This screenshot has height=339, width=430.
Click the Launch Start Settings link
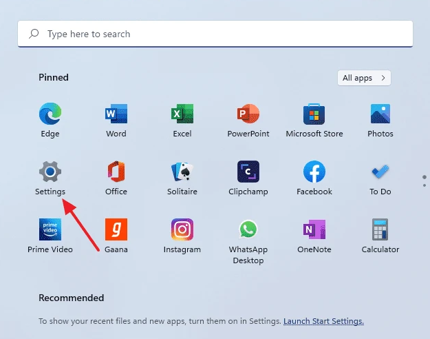pos(323,321)
